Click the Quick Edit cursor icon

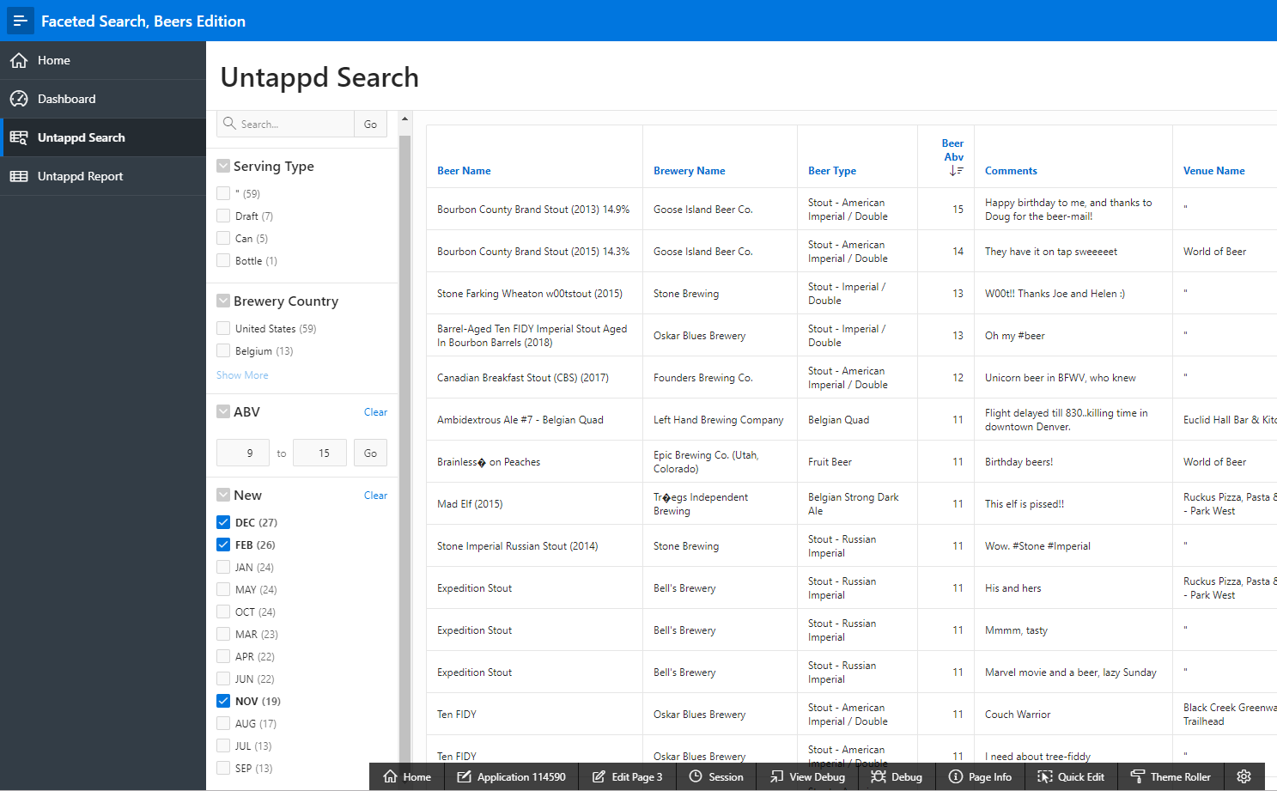1045,776
